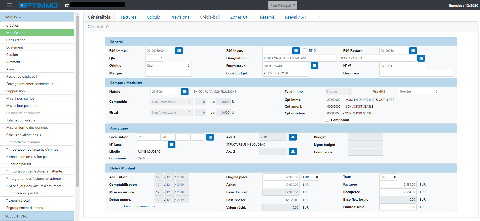The image size is (480, 221).
Task: Select the Généralités tab
Action: tap(99, 17)
